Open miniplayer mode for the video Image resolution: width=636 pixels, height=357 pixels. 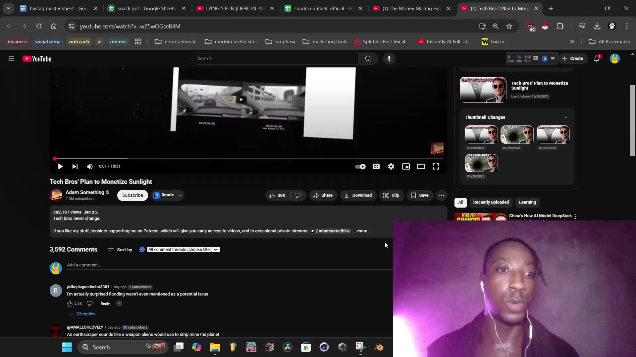point(406,167)
